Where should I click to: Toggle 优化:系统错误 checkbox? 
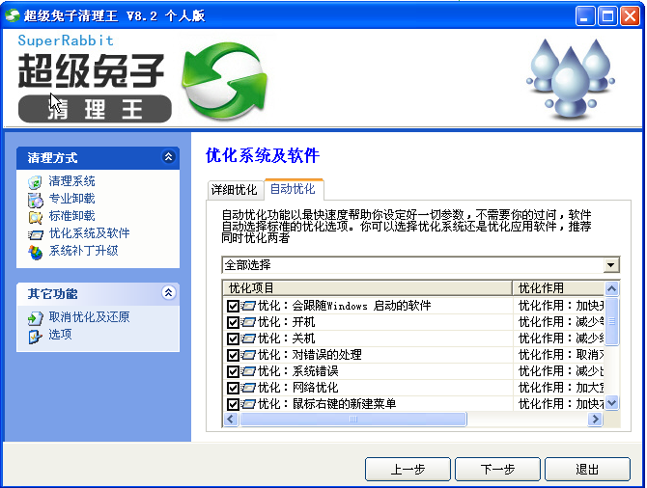coord(233,371)
